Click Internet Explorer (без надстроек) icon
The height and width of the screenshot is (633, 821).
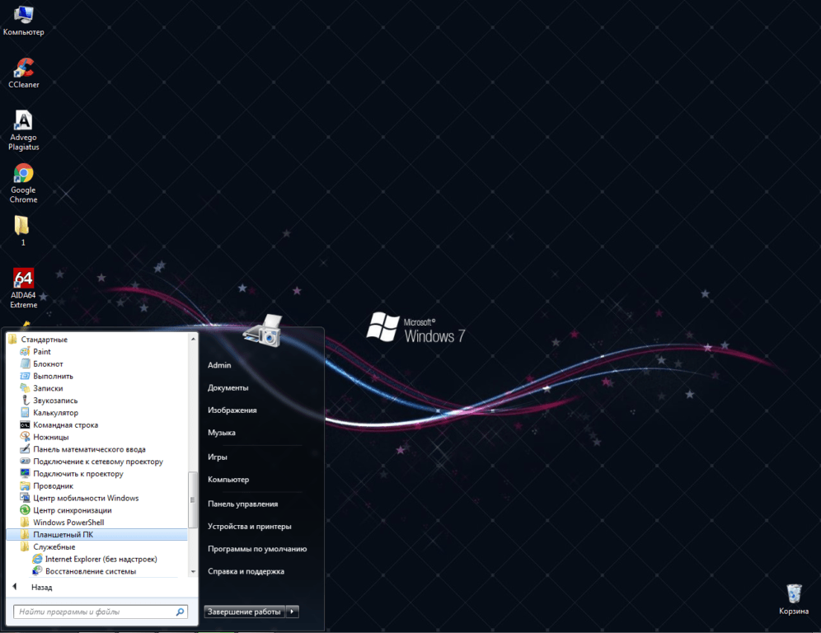[x=37, y=559]
